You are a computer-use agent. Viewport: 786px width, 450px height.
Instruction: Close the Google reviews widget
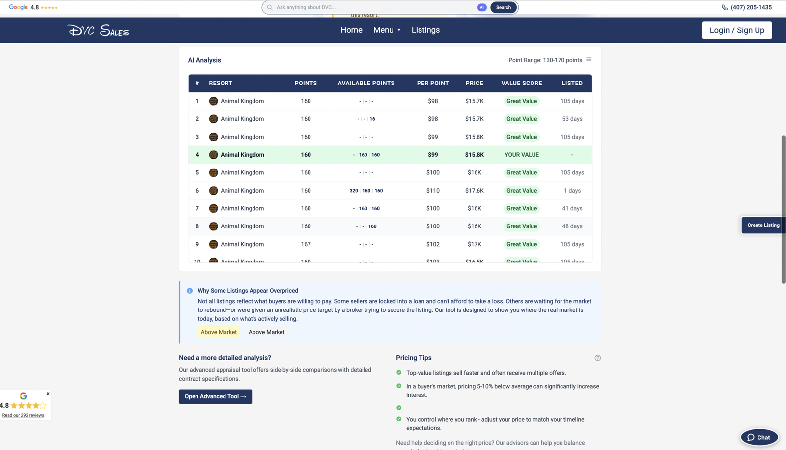coord(48,394)
